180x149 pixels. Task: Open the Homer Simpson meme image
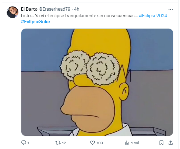click(97, 82)
